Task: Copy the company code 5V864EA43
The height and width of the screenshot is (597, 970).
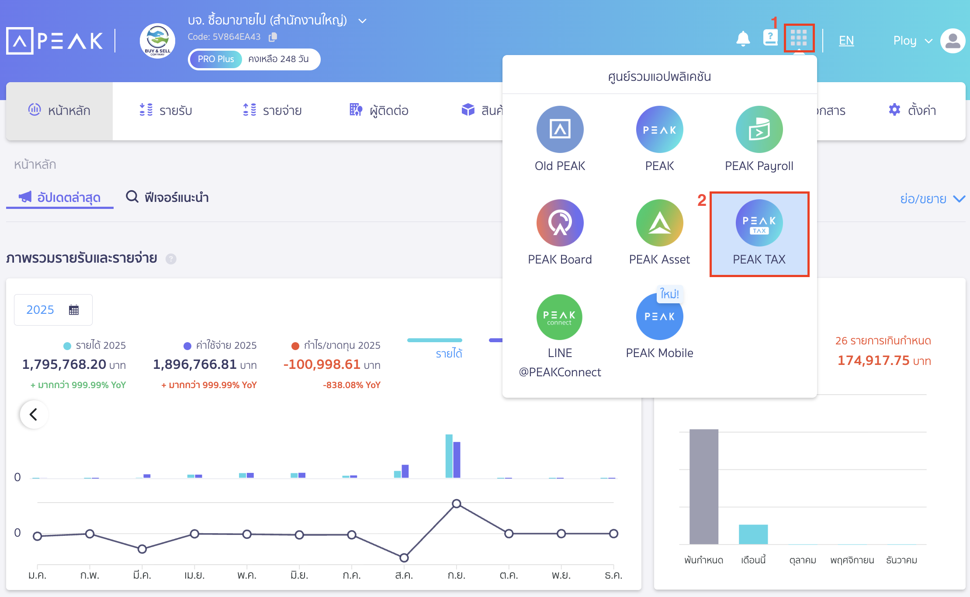Action: point(273,37)
